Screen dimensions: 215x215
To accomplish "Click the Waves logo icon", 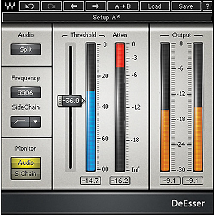I will coord(10,6).
